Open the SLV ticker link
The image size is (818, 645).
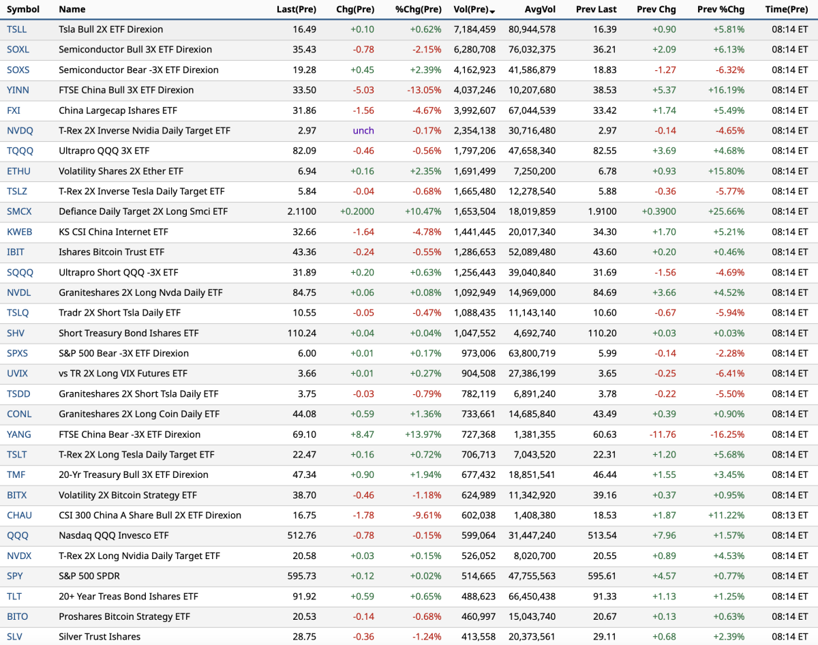(x=15, y=637)
